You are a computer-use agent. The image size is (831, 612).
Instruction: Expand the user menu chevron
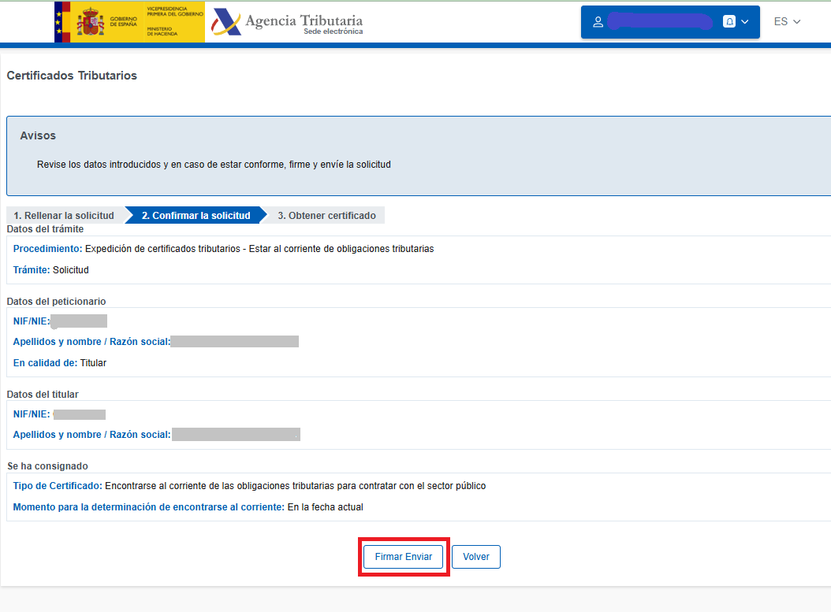click(744, 22)
